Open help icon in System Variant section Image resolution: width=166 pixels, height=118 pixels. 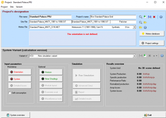click(162, 56)
